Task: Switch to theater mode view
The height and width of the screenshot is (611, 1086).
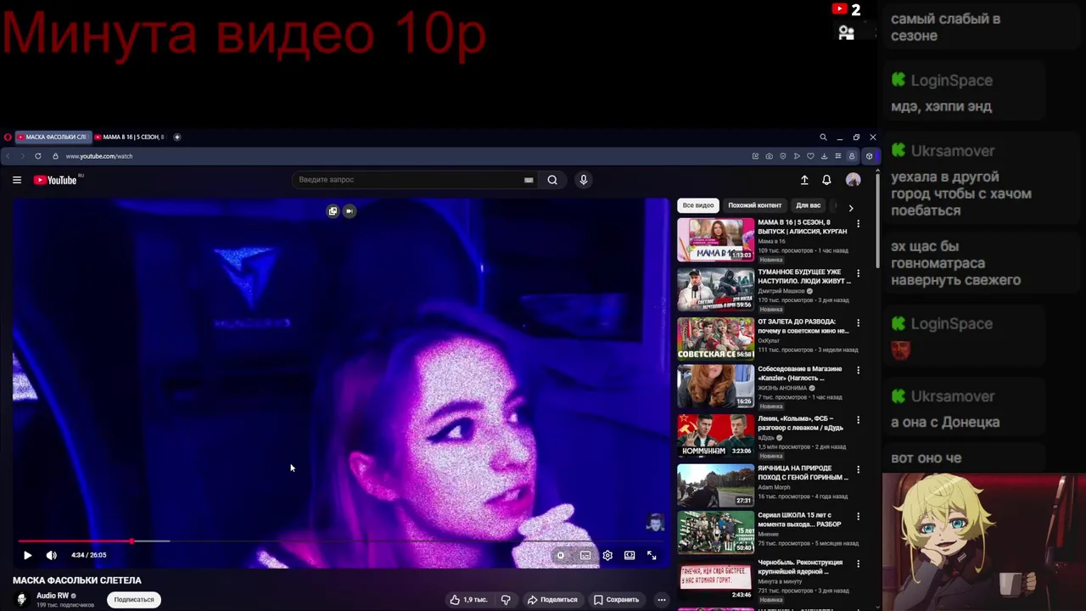Action: pyautogui.click(x=630, y=555)
